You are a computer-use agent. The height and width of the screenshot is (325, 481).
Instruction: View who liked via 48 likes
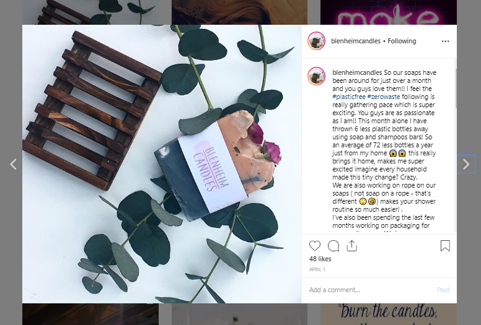coord(320,259)
